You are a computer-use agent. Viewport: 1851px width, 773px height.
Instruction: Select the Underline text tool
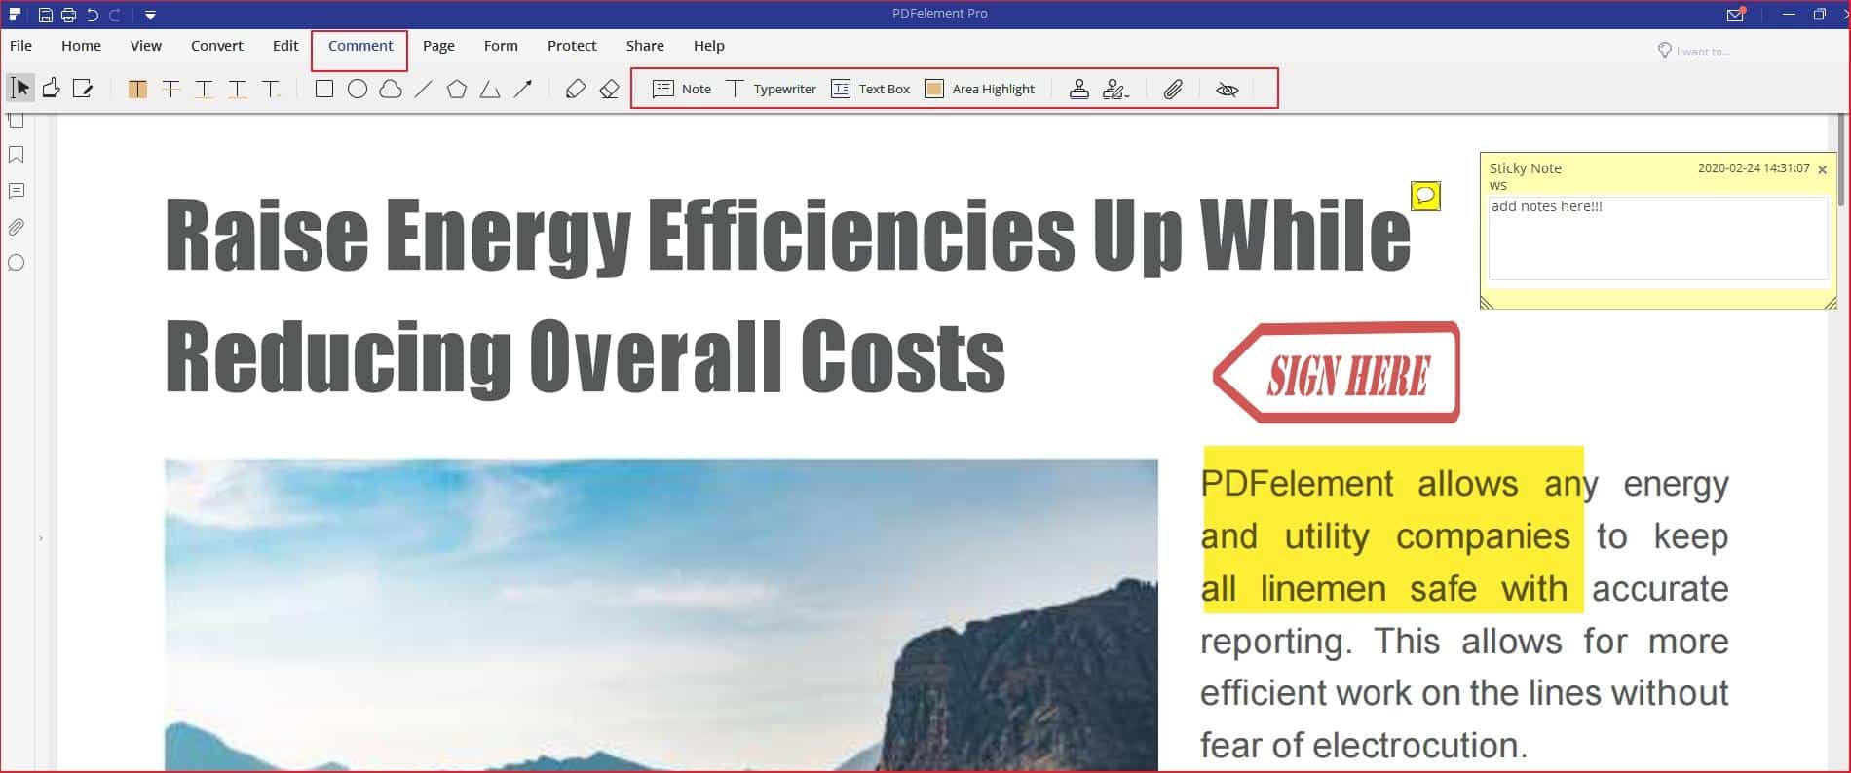204,90
